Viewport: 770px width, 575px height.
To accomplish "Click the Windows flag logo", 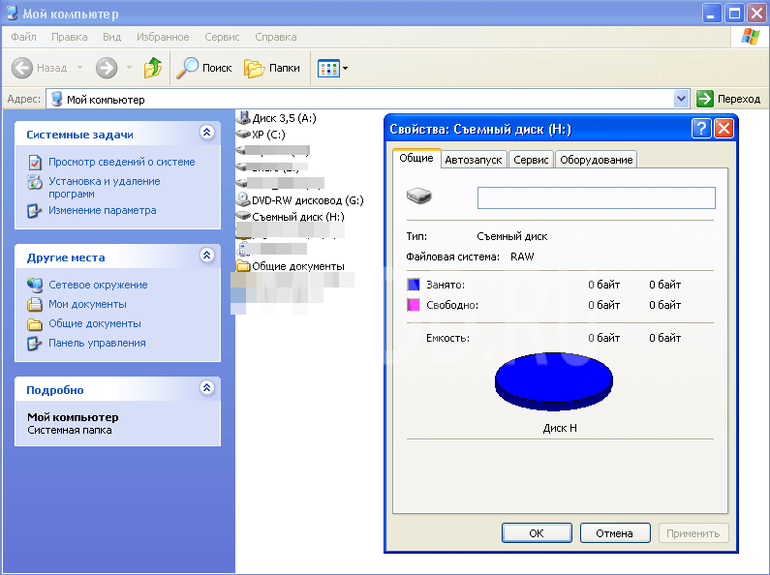I will click(x=750, y=37).
